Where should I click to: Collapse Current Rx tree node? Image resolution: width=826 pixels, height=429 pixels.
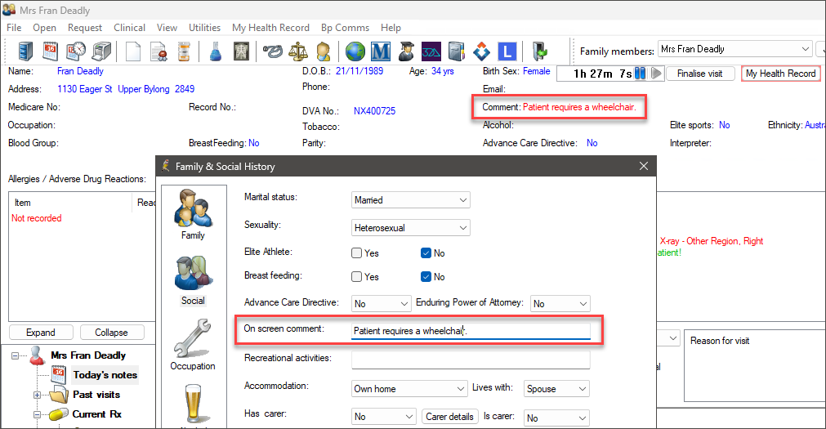point(37,415)
